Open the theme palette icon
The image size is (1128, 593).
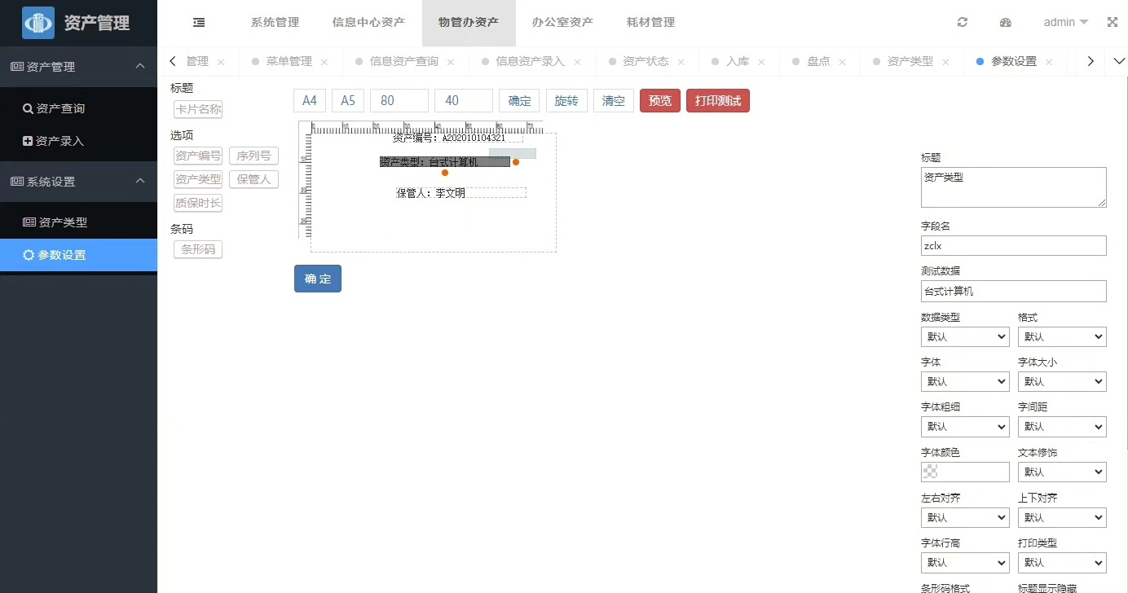(1006, 23)
